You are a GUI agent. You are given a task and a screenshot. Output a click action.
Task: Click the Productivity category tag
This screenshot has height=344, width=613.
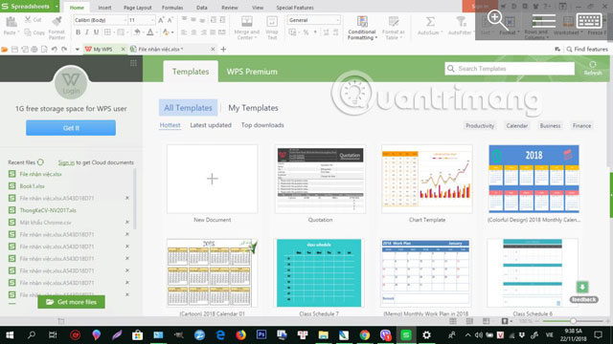[x=480, y=125]
